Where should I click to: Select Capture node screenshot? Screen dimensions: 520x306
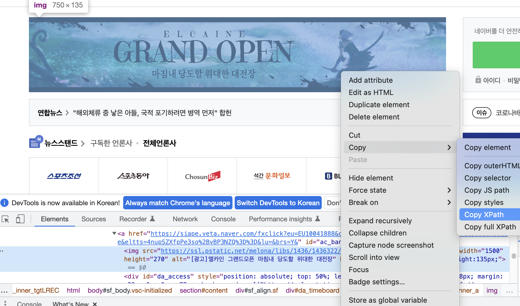click(x=400, y=245)
